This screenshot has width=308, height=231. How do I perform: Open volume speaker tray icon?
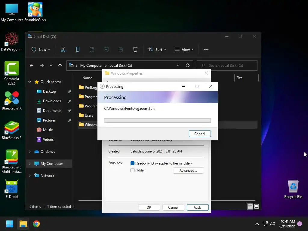(x=273, y=224)
